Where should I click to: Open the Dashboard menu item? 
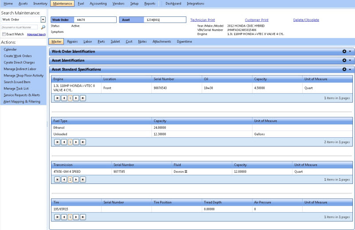[x=173, y=4]
